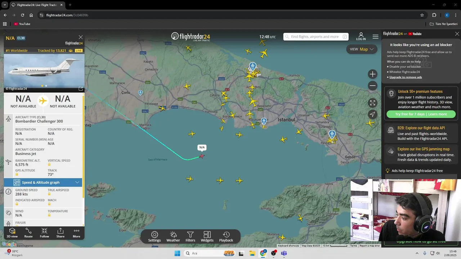
Task: Open the browser extensions menu
Action: pyautogui.click(x=434, y=15)
